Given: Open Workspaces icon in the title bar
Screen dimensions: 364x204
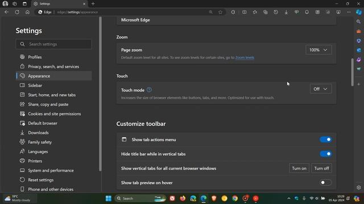Looking at the screenshot, I should (15, 4).
